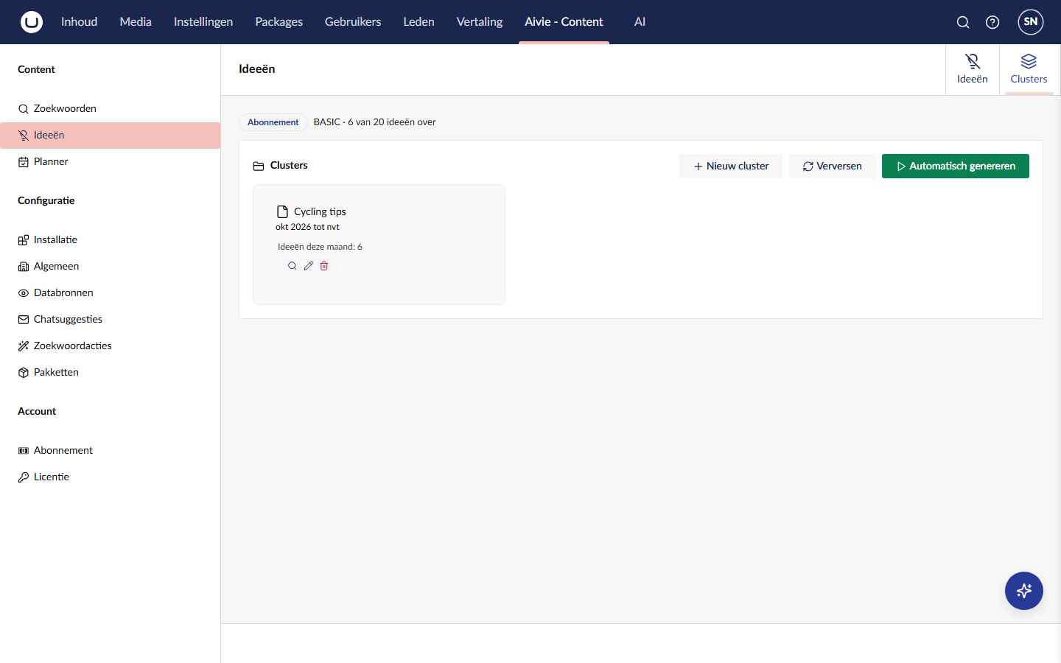This screenshot has height=663, width=1061.
Task: Open the AI assistant floating sparkle button
Action: 1024,591
